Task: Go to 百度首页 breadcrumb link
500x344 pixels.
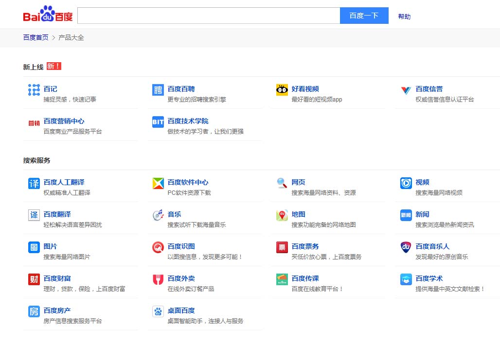Action: [x=36, y=37]
